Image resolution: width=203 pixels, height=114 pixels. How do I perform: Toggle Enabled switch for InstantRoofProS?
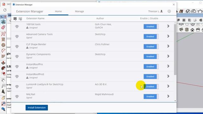tap(151, 76)
